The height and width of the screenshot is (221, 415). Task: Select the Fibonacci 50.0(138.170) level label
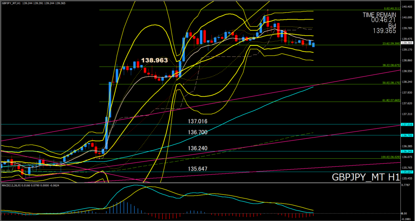pos(391,83)
